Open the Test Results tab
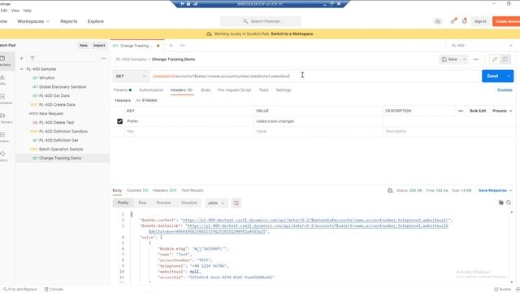The image size is (520, 293). [193, 190]
